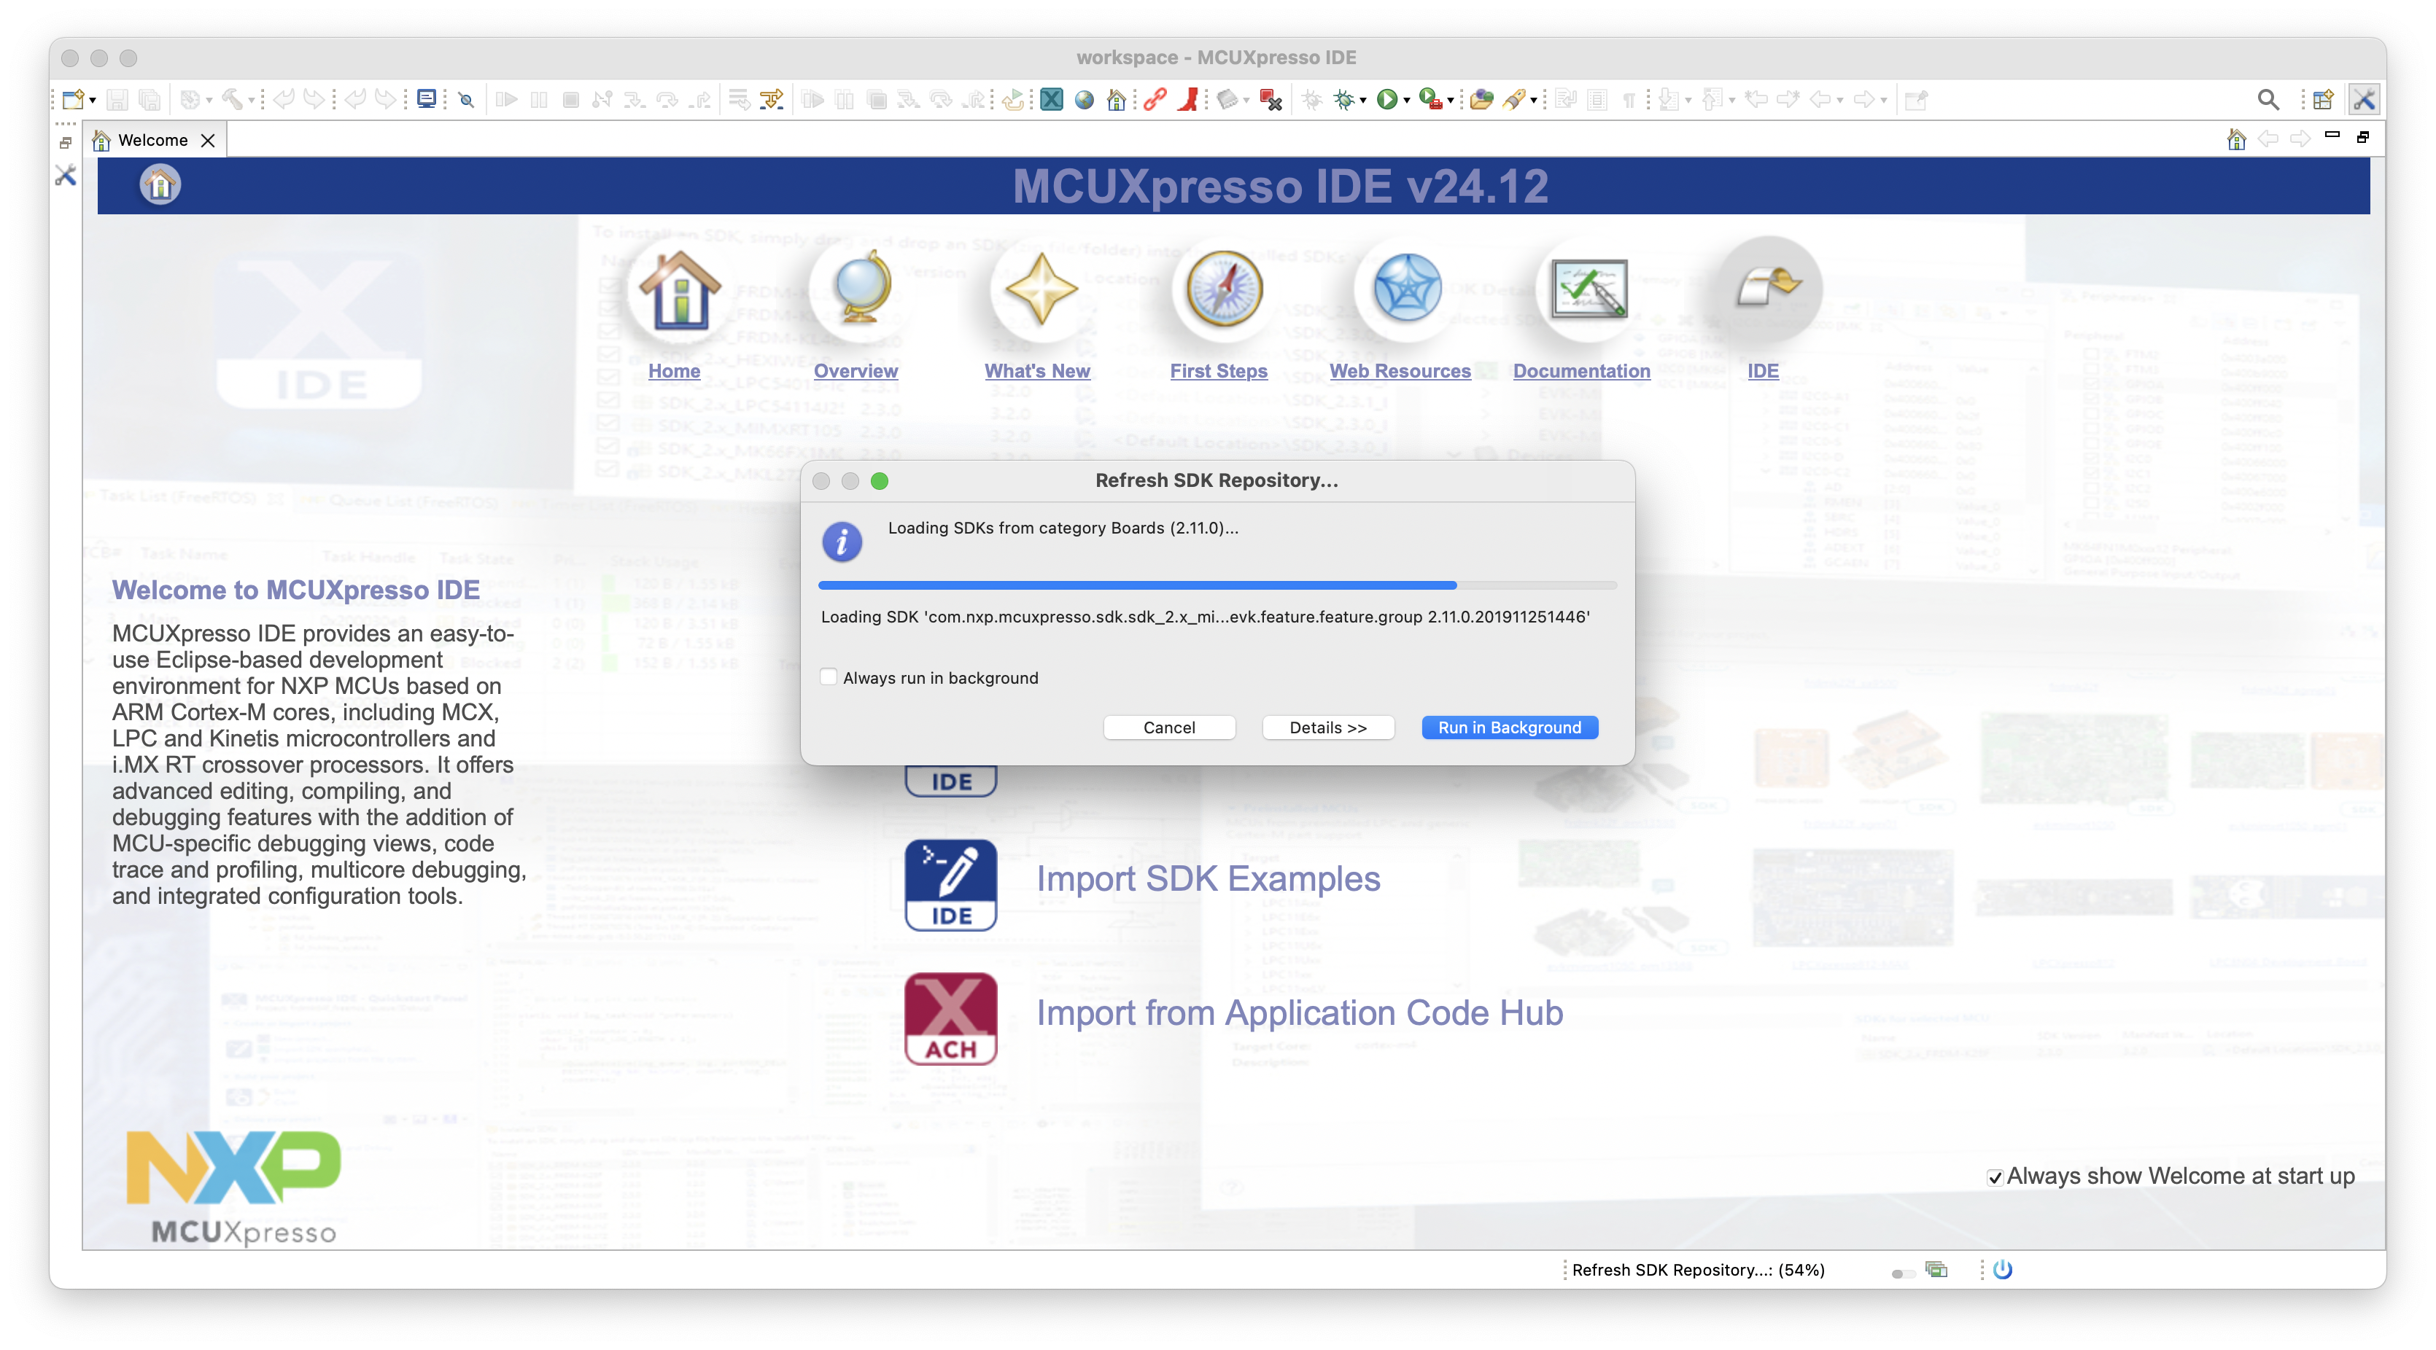Click the house icon in the main toolbar
Viewport: 2436px width, 1350px height.
pos(1116,99)
